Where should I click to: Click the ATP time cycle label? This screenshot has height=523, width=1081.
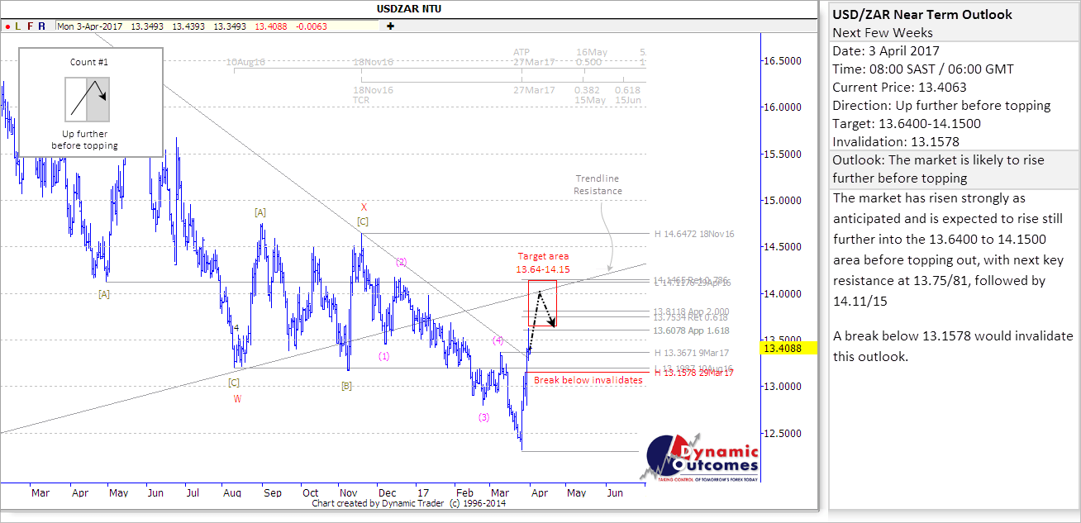tap(521, 52)
